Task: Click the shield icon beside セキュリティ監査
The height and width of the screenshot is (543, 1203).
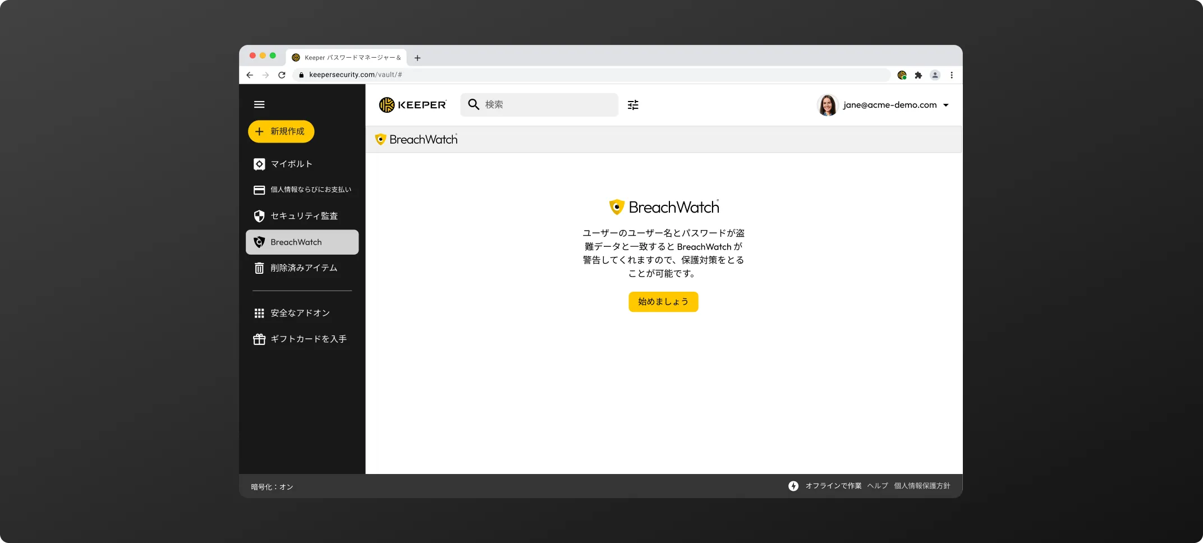Action: (x=259, y=216)
